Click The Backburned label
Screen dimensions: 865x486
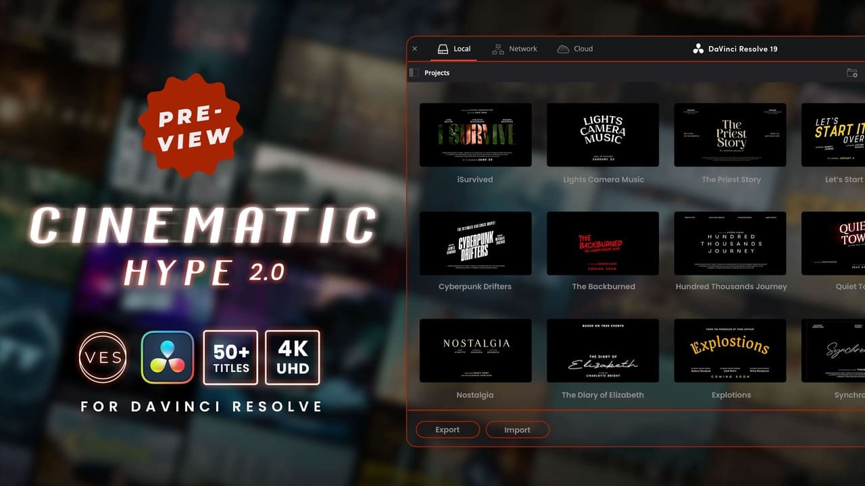(x=603, y=286)
